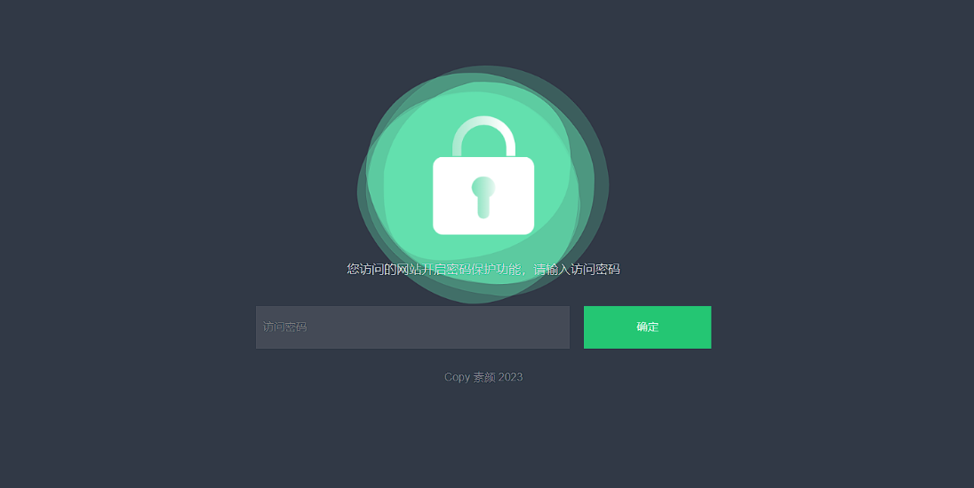Click the white padlock body
Viewport: 974px width, 488px height.
pos(483,196)
